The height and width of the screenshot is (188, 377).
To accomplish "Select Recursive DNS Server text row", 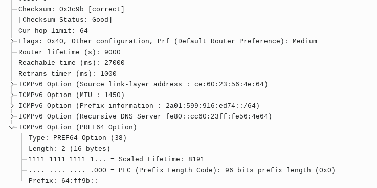I will (145, 116).
